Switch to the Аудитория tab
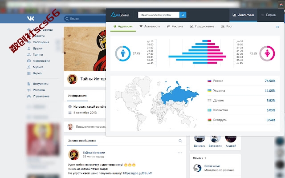This screenshot has width=285, height=178. [x=123, y=26]
